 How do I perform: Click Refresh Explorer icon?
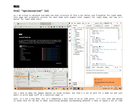point(82,28)
